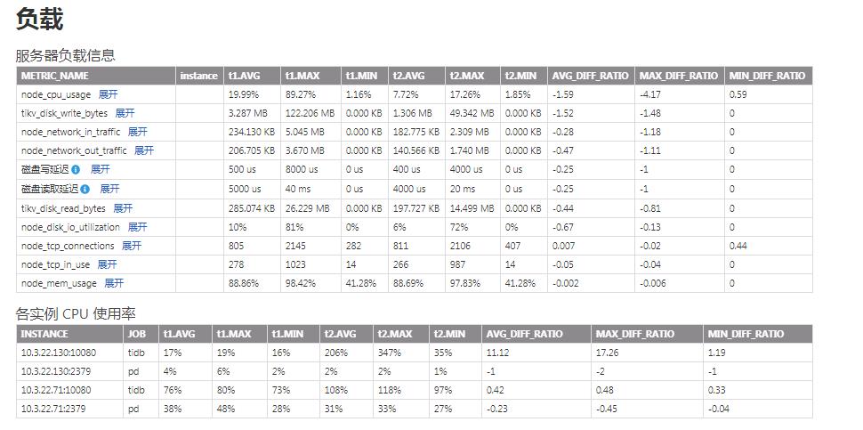Expand tikv_disk_write_bytes details
The image size is (863, 430).
[x=125, y=113]
